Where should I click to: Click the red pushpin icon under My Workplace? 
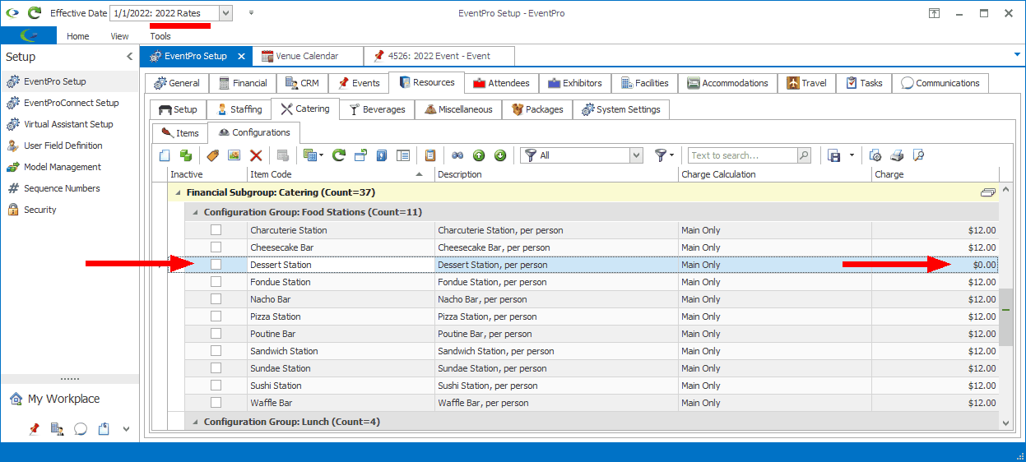pos(34,429)
